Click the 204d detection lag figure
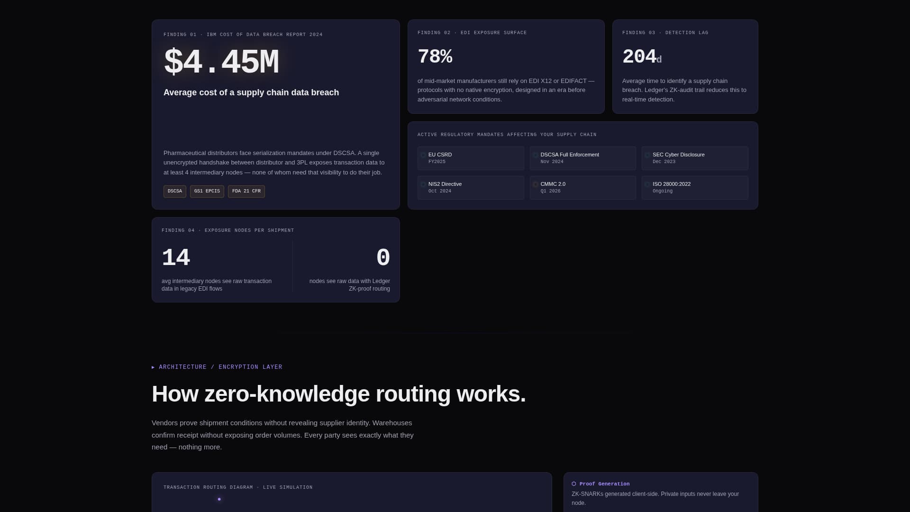 click(x=642, y=57)
